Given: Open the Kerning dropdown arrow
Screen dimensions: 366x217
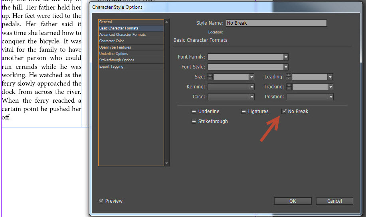Looking at the screenshot, I should click(x=251, y=87).
